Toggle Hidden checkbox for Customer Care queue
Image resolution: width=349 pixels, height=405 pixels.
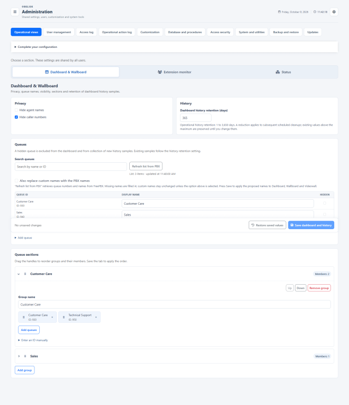coord(324,203)
